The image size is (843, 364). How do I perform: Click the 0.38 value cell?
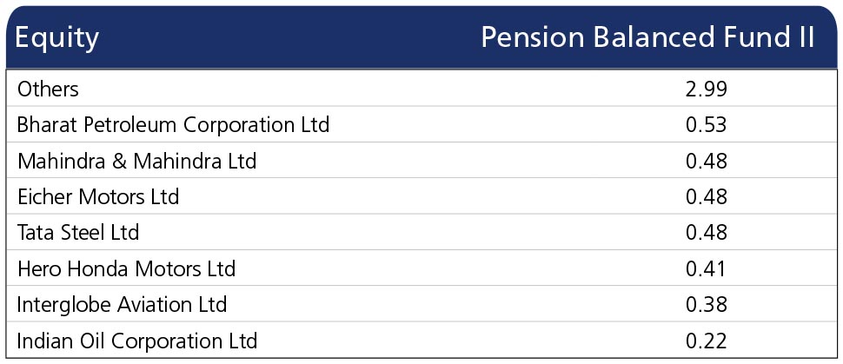coord(707,304)
